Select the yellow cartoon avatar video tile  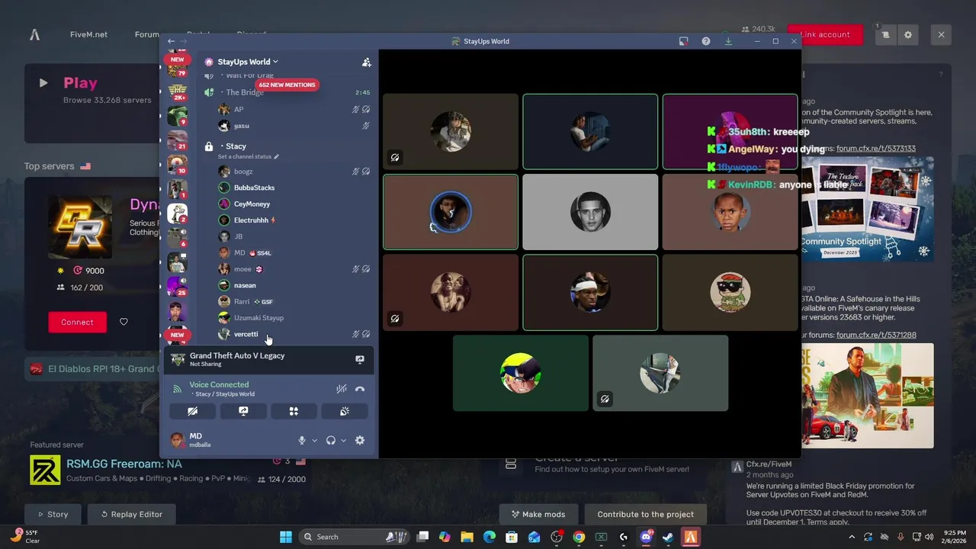pyautogui.click(x=521, y=374)
